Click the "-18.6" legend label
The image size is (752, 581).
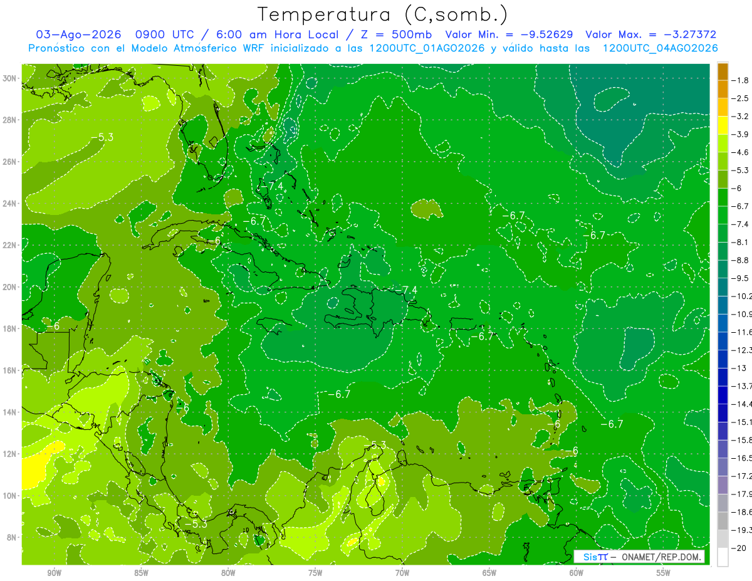click(741, 512)
